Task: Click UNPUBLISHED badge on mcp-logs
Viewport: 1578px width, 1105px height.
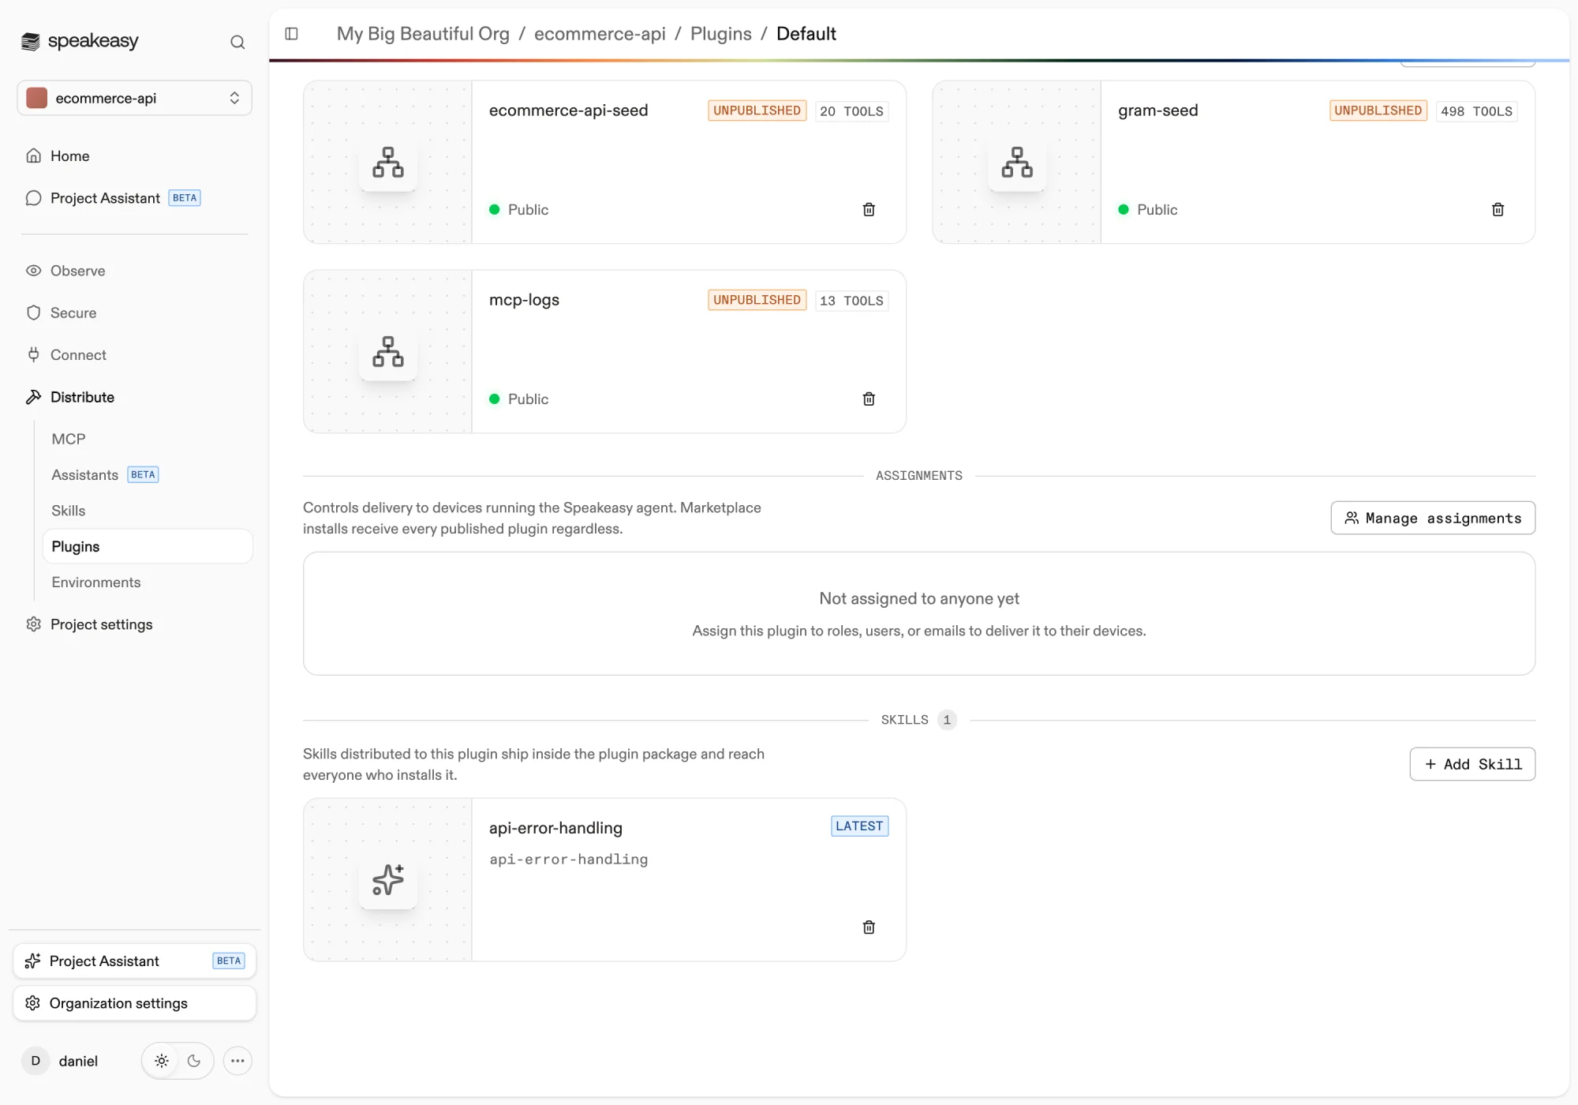Action: coord(757,300)
